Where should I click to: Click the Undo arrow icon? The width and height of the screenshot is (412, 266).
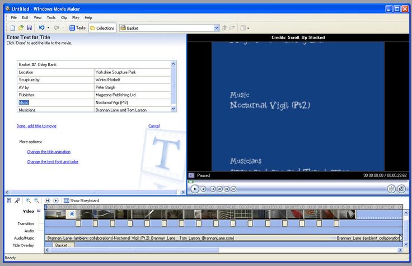pos(41,27)
